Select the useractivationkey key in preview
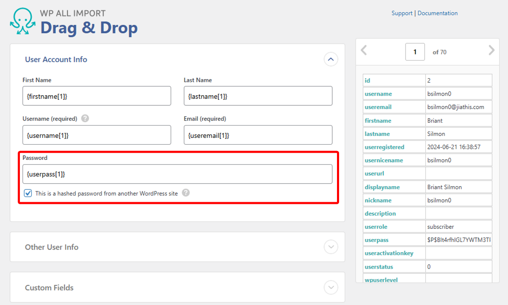Image resolution: width=508 pixels, height=305 pixels. pyautogui.click(x=389, y=253)
